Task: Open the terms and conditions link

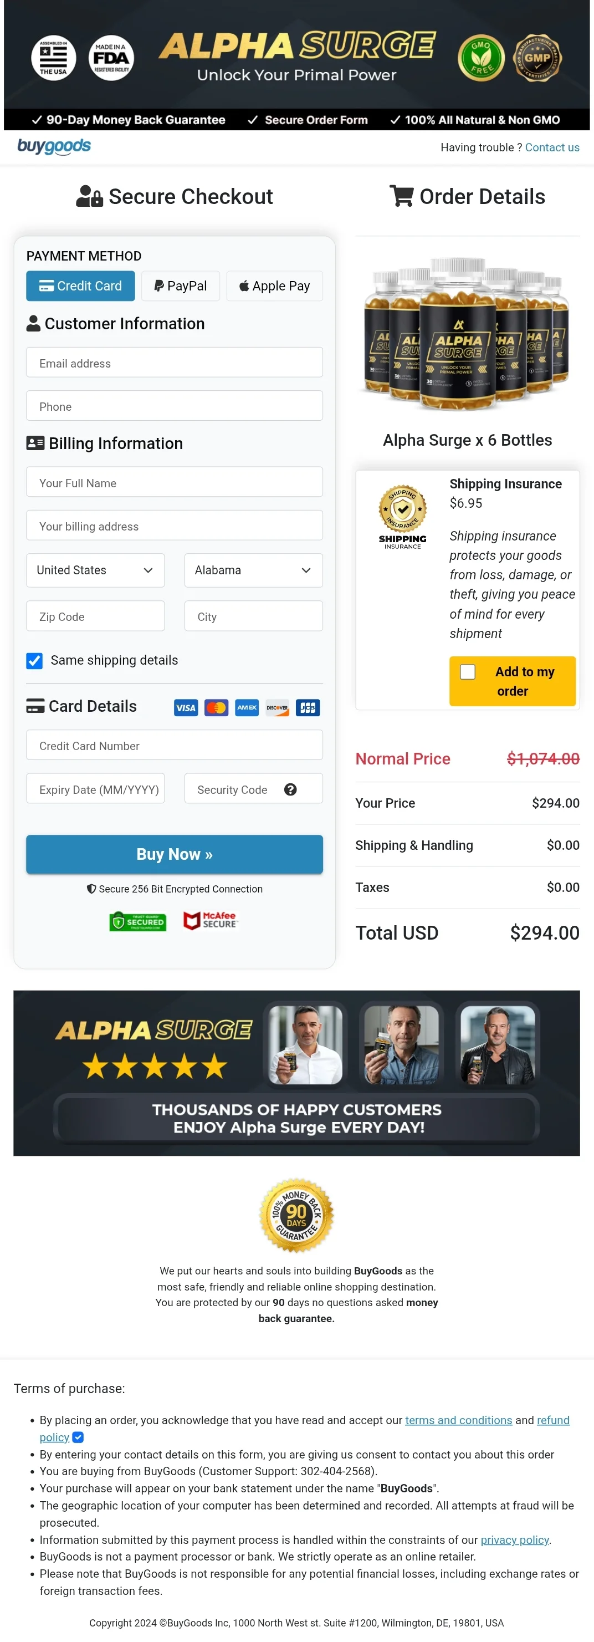Action: tap(458, 1420)
